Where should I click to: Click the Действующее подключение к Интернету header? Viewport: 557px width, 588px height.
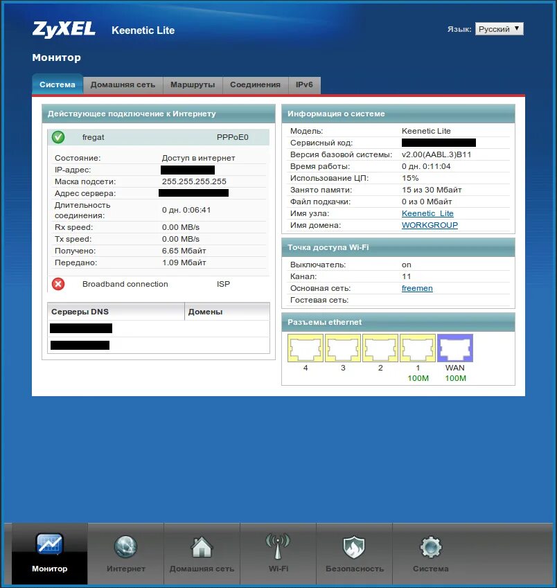pos(159,114)
